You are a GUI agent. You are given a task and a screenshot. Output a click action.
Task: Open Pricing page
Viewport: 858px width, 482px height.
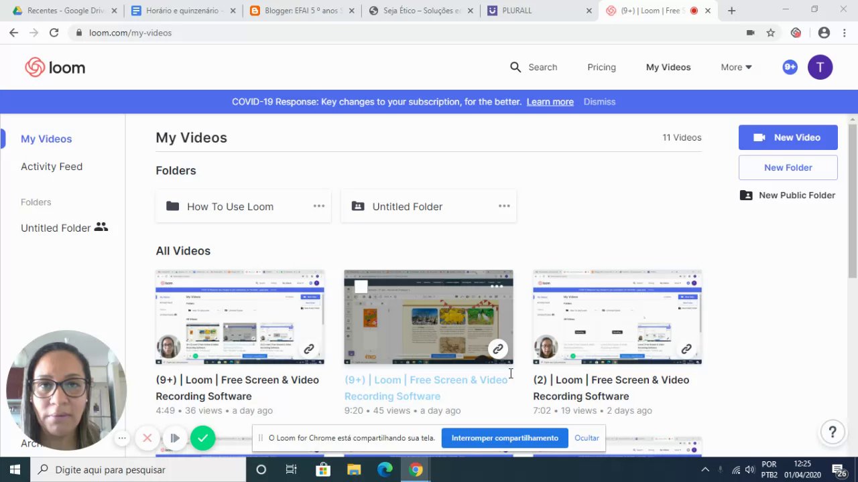[x=601, y=67]
